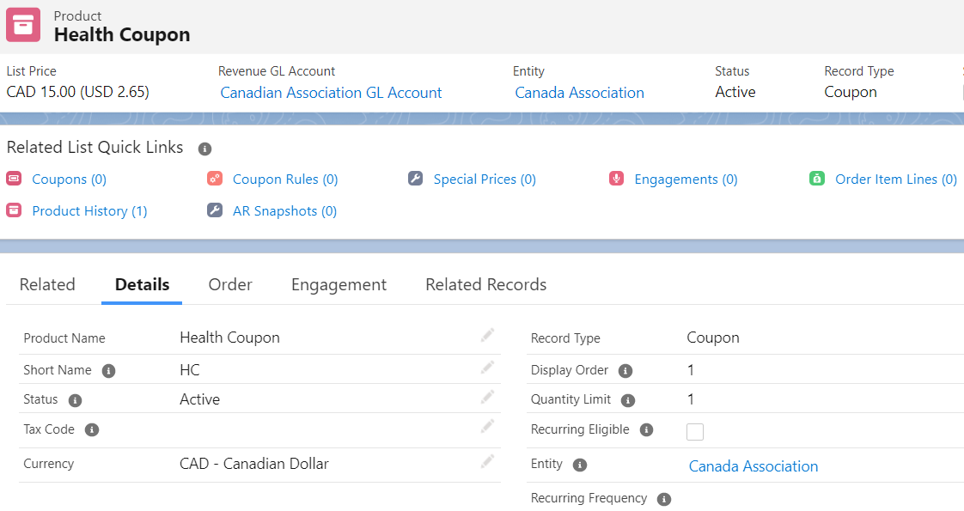Toggle the Recurring Eligible checkbox
The width and height of the screenshot is (964, 511).
695,432
